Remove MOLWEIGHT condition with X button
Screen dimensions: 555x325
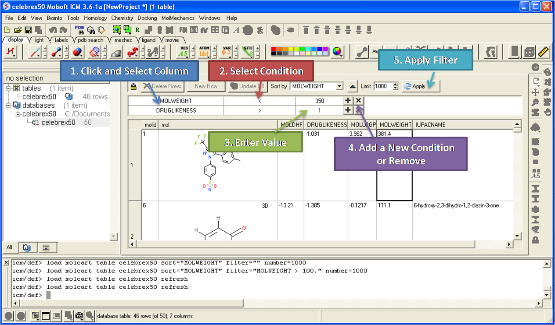point(359,101)
